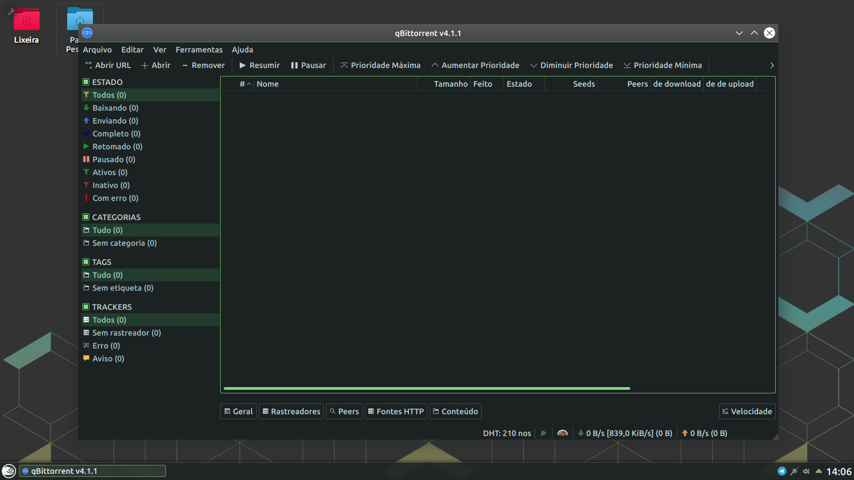Click the Aumentar Prioridade arrow icon

coord(435,65)
